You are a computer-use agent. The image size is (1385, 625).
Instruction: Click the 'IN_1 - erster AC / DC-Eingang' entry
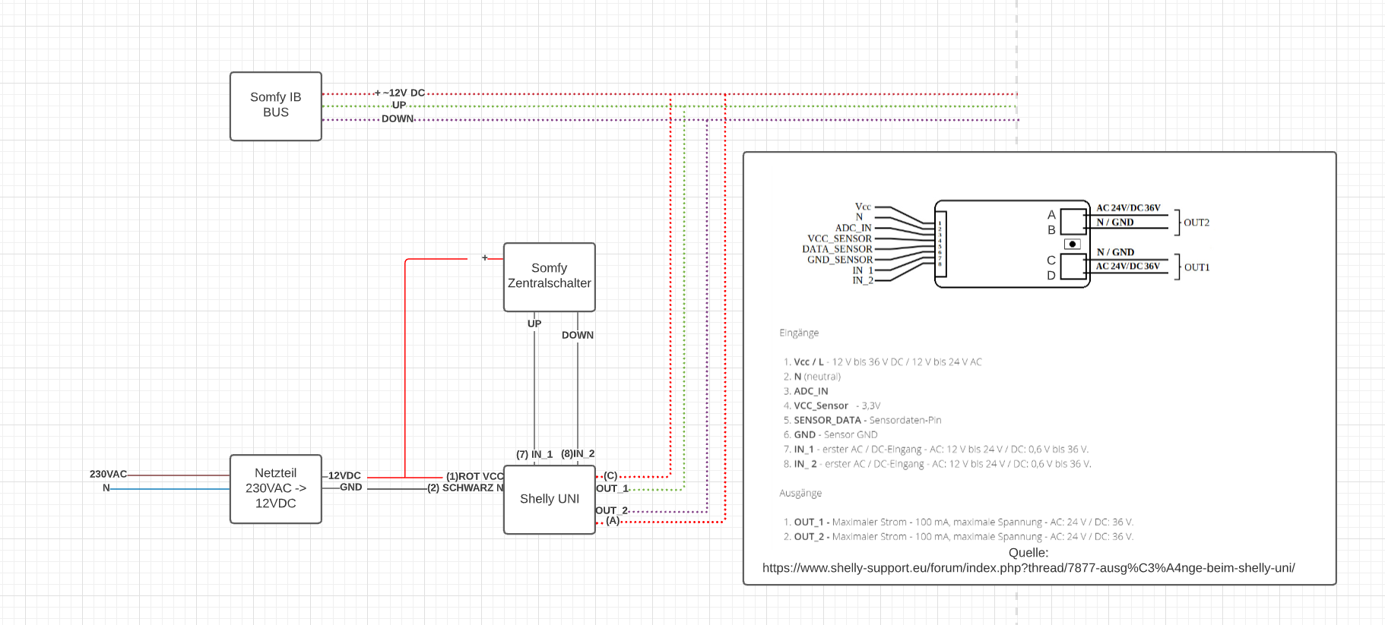(x=936, y=449)
